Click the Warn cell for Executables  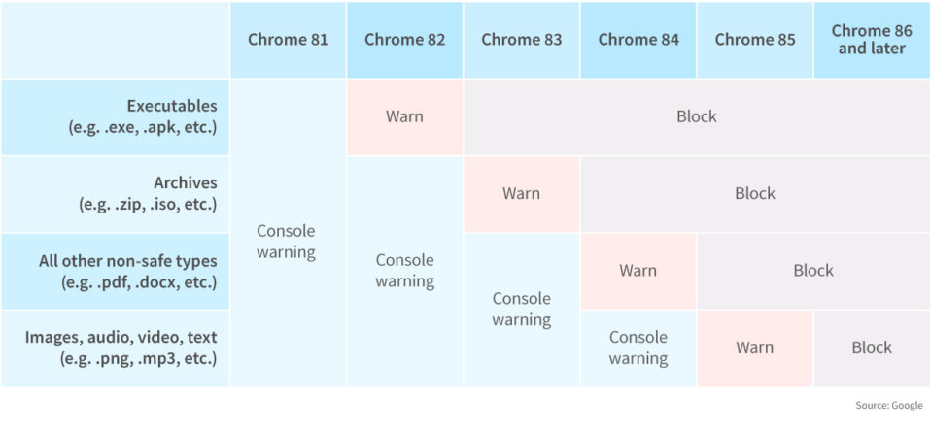[405, 117]
